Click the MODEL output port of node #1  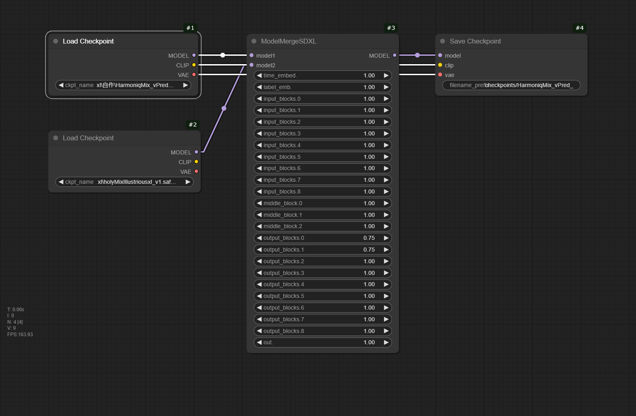tap(194, 55)
